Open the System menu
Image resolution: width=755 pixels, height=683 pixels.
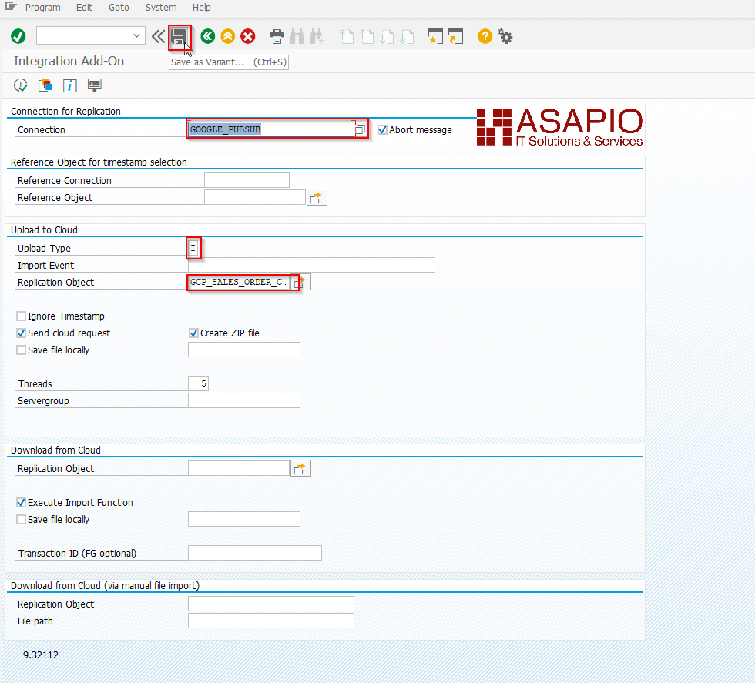(x=160, y=8)
